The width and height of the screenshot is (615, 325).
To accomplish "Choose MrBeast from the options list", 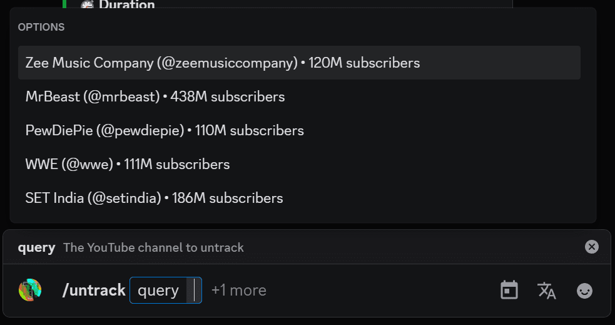I will 155,96.
